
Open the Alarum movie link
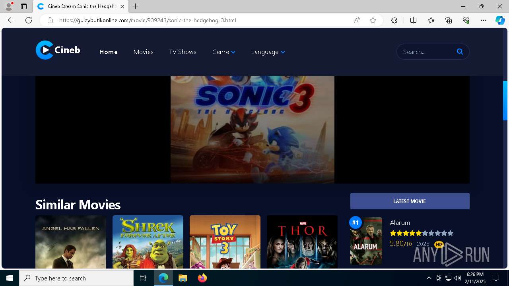coord(400,223)
